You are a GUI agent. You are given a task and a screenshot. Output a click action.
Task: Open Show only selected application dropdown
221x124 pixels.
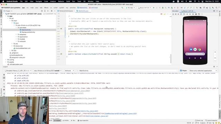(203, 71)
